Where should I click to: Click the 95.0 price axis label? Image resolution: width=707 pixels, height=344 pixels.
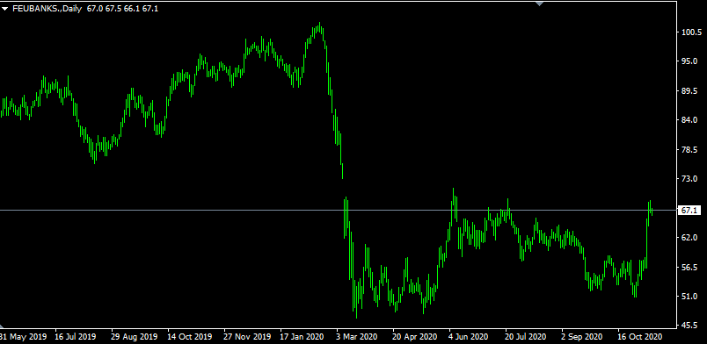point(690,61)
